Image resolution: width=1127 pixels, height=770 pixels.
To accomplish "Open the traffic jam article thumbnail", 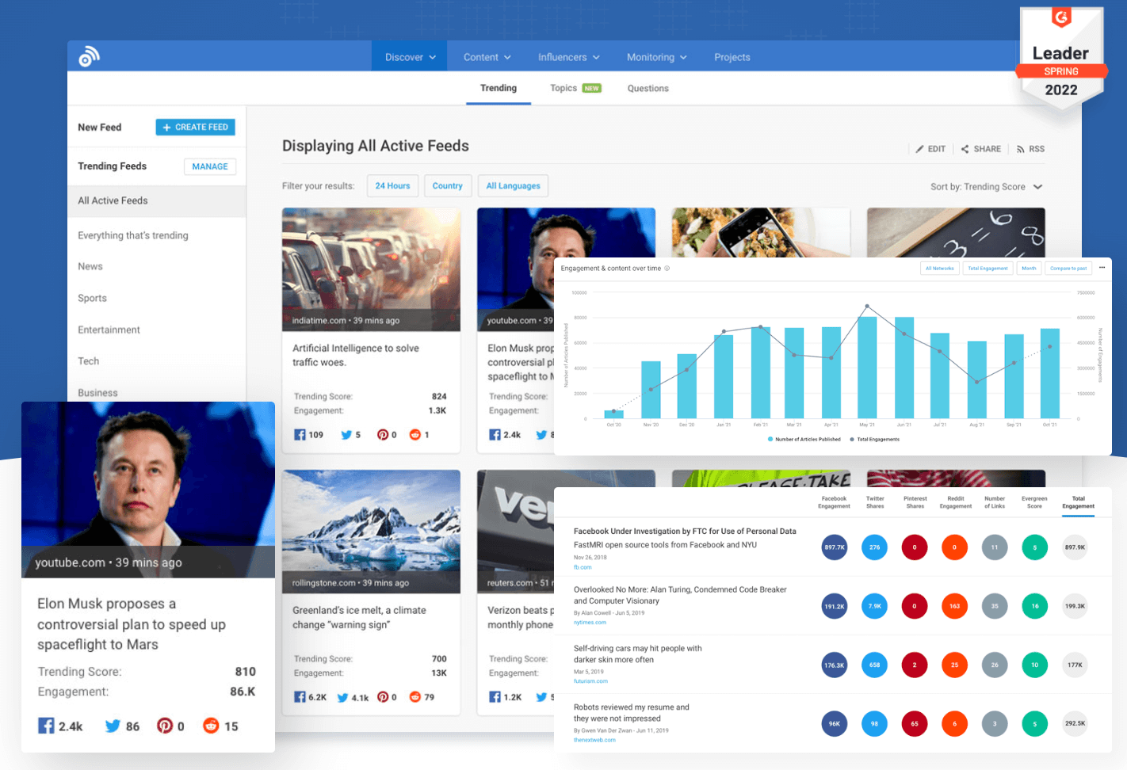I will [x=371, y=269].
